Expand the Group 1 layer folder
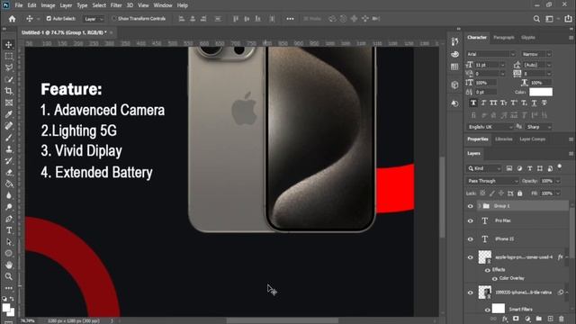576x324 pixels. [x=479, y=206]
